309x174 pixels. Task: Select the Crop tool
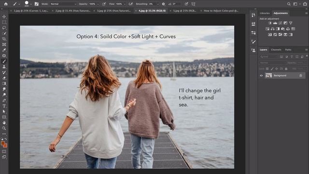coord(4,39)
